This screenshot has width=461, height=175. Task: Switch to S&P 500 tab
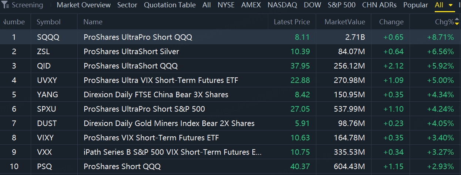tap(341, 5)
